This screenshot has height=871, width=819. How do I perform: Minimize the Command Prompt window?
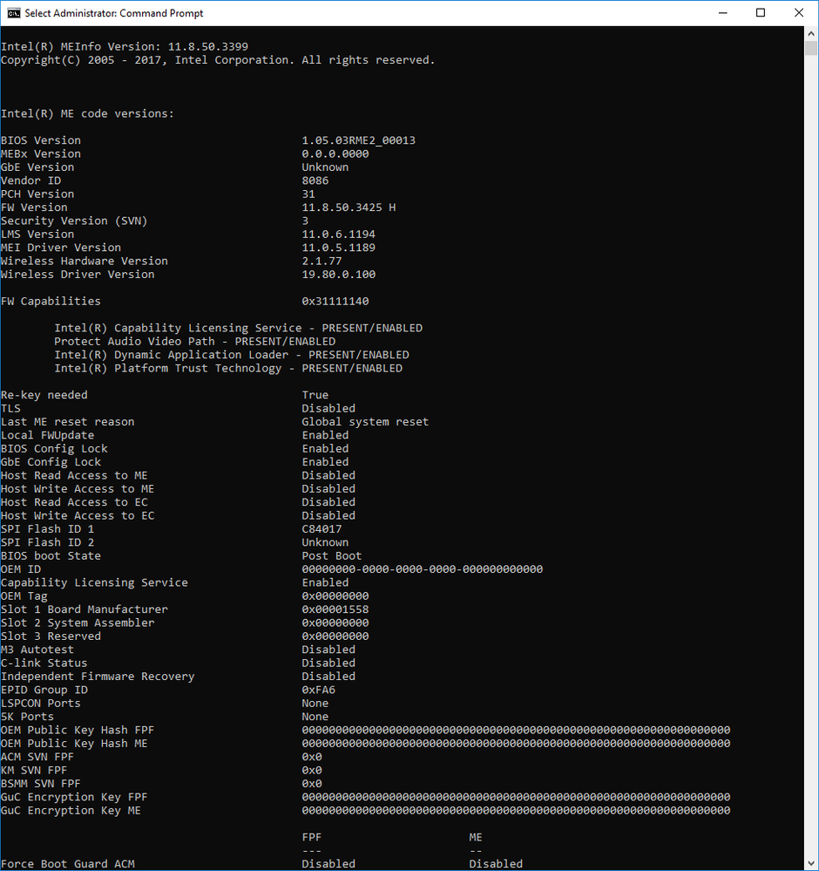point(721,13)
